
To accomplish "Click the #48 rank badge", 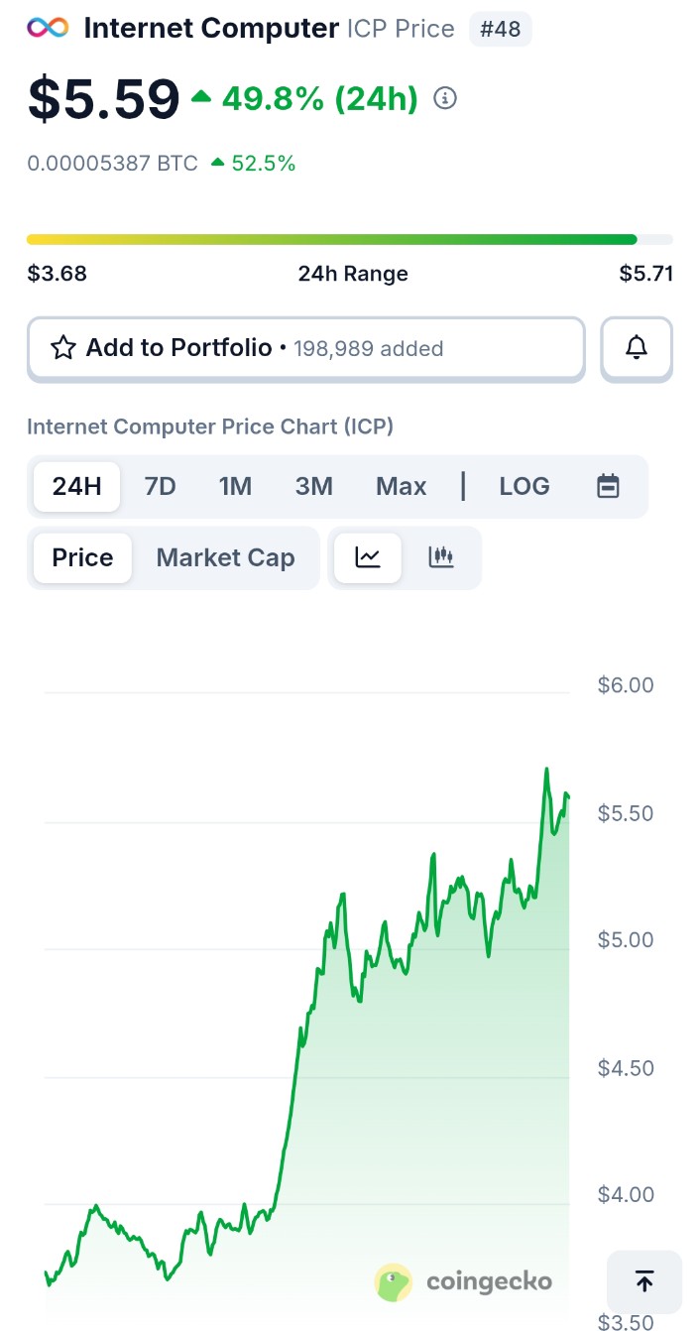I will (500, 29).
